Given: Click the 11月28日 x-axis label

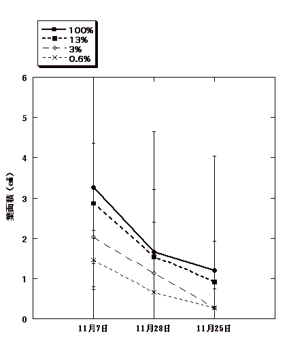Looking at the screenshot, I should pos(153,329).
